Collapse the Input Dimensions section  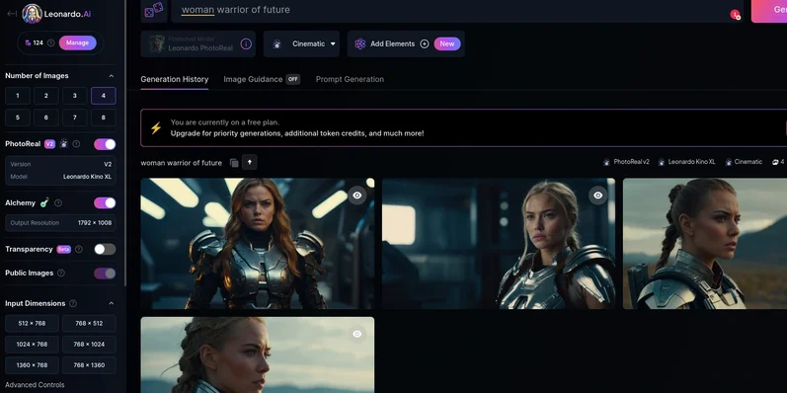pos(112,304)
